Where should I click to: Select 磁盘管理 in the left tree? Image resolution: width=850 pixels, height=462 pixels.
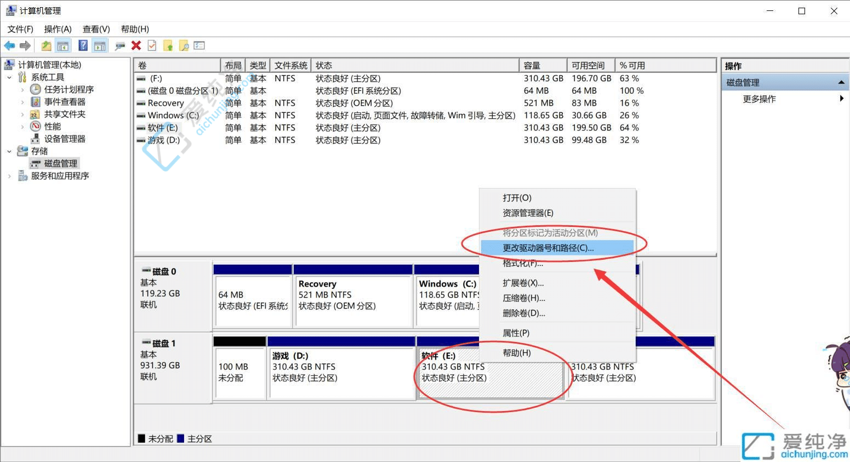[x=60, y=163]
